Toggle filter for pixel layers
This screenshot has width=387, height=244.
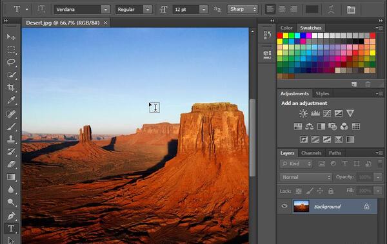point(322,164)
